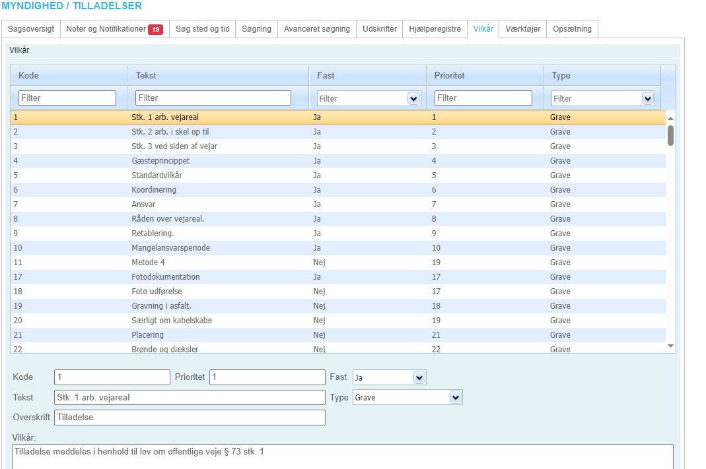706x469 pixels.
Task: Open the Fast dropdown in detail form
Action: pyautogui.click(x=419, y=378)
